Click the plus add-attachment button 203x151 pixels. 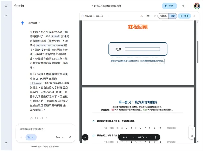point(21,137)
